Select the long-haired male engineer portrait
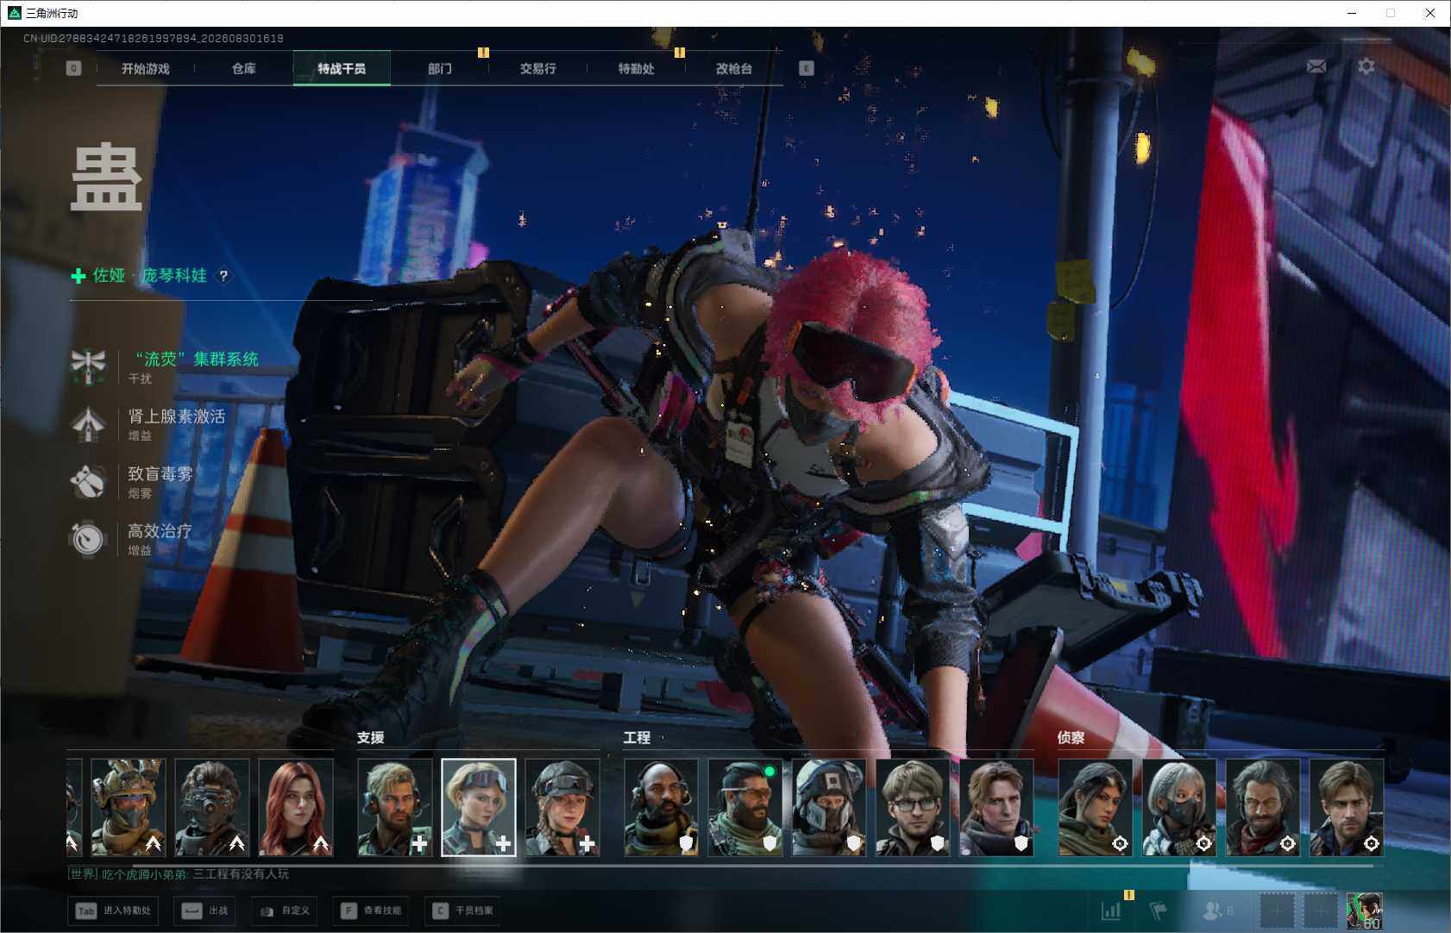The image size is (1451, 933). pyautogui.click(x=996, y=808)
